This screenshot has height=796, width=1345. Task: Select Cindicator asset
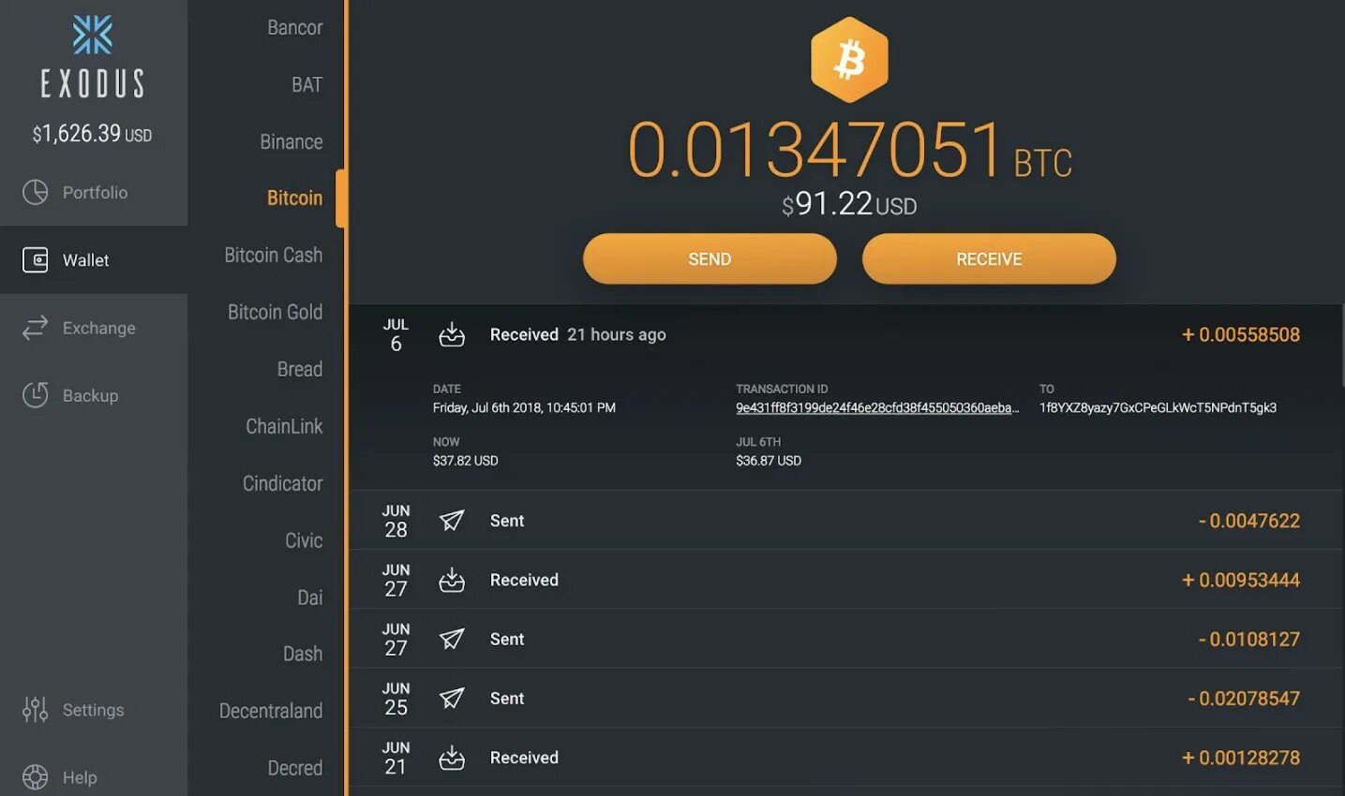pos(282,483)
